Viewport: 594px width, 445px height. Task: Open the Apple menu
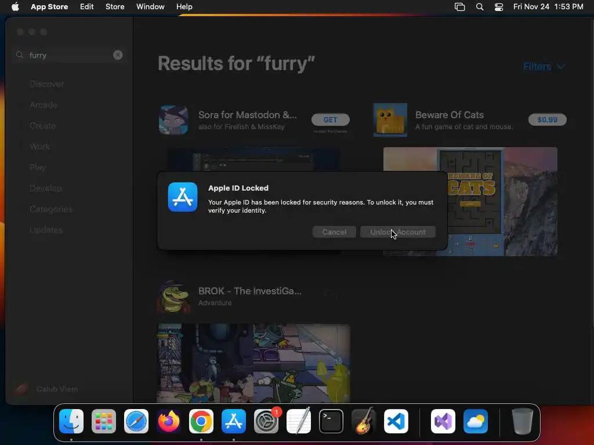(x=15, y=6)
